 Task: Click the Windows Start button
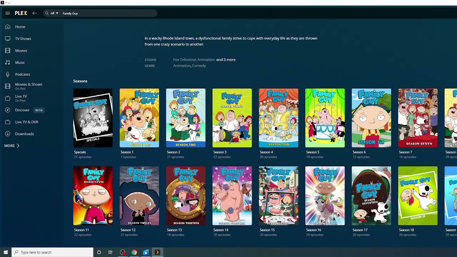click(x=5, y=252)
